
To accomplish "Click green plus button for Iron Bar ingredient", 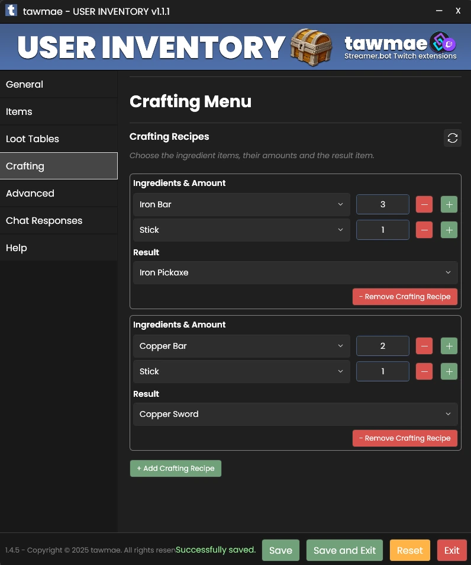I will pyautogui.click(x=449, y=204).
